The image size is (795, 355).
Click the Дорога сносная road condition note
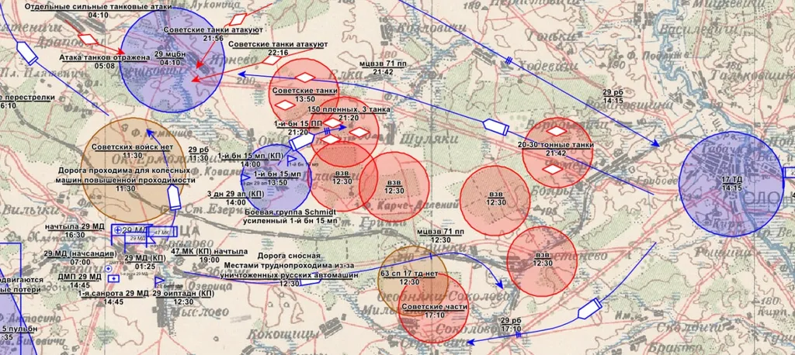point(290,270)
